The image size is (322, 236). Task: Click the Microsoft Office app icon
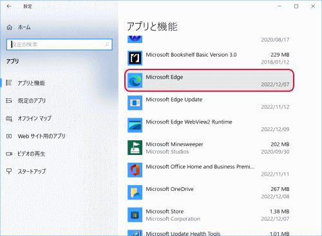coord(135,170)
